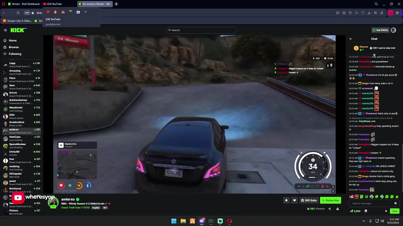Open Opera easy setup sliders
Screen dimensions: 403x226
click(375, 13)
